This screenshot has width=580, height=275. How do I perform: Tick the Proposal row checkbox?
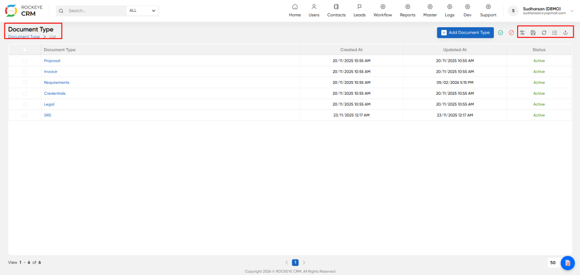[x=25, y=61]
